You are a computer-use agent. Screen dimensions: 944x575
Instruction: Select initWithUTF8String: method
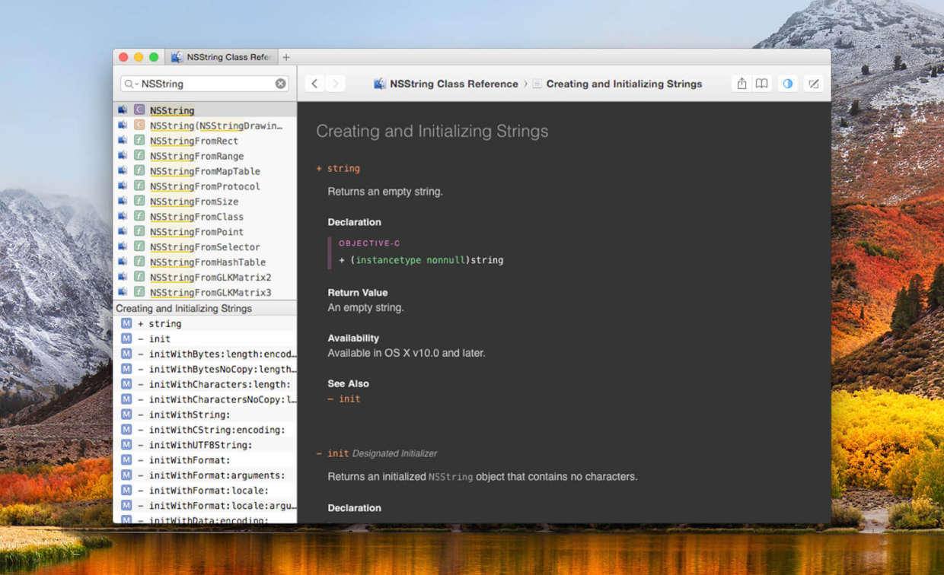(x=205, y=445)
